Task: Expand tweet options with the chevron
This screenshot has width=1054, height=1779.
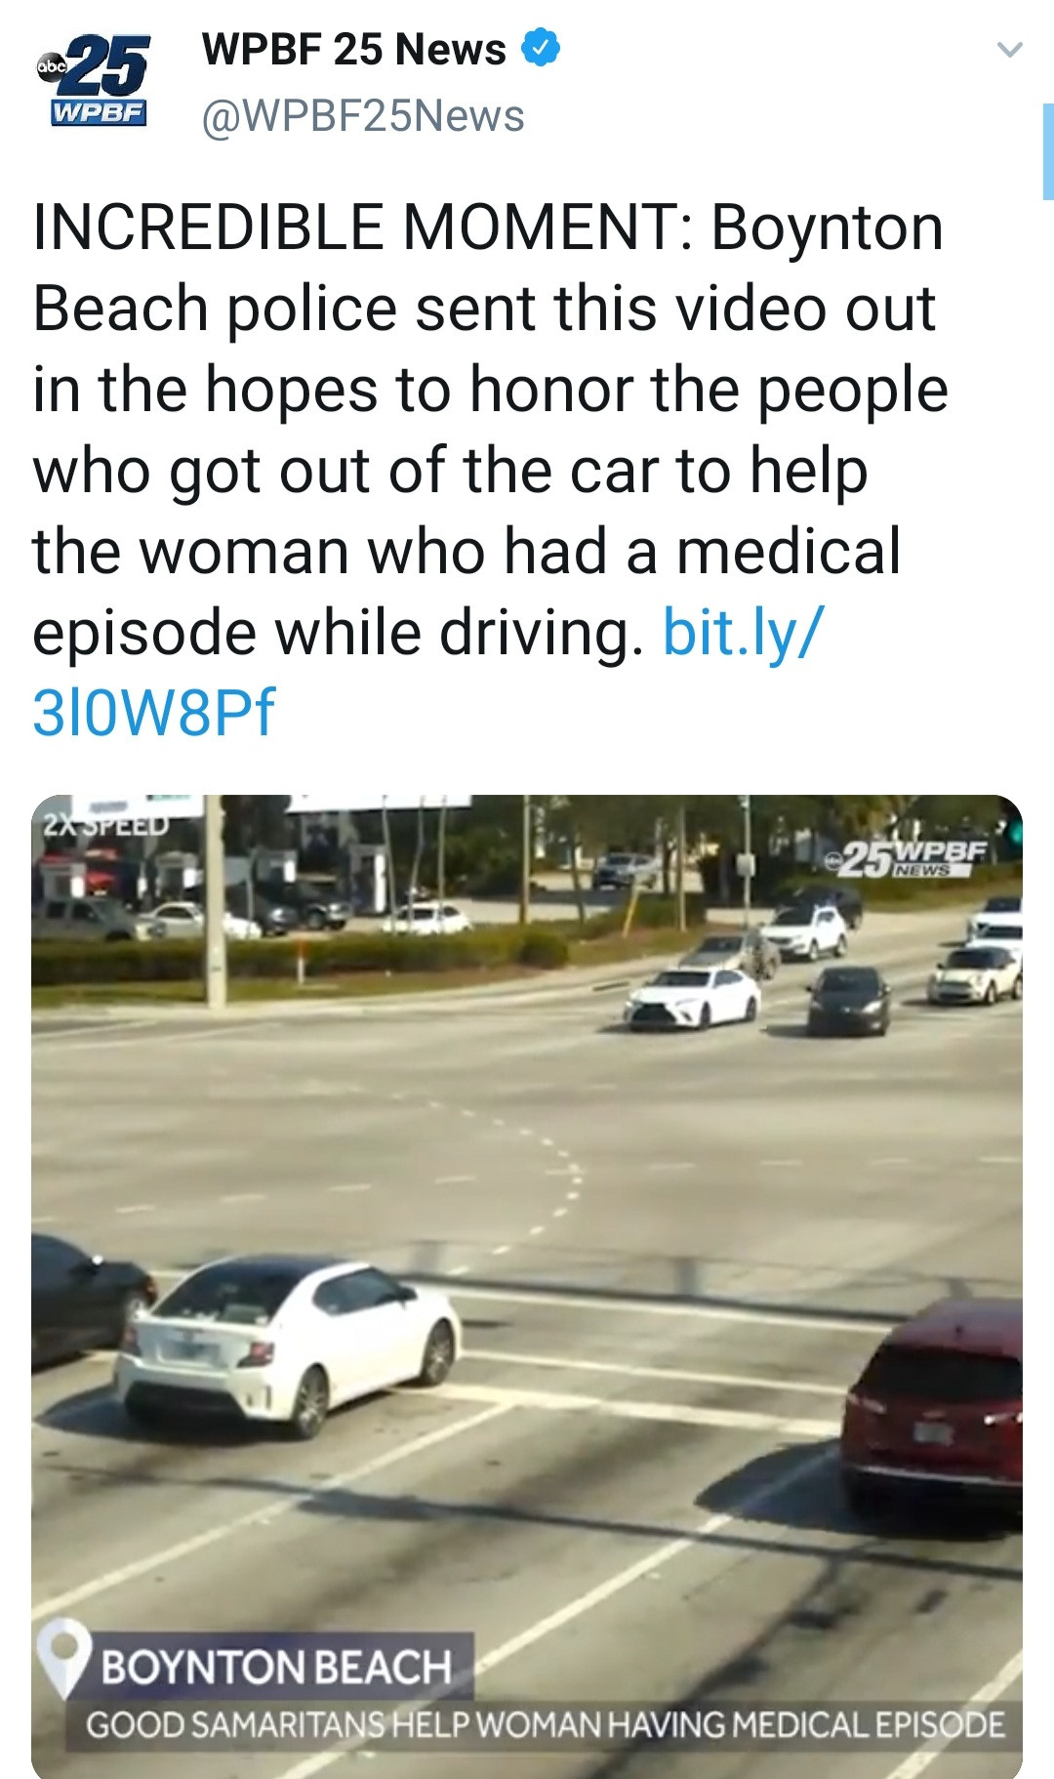Action: tap(1010, 50)
